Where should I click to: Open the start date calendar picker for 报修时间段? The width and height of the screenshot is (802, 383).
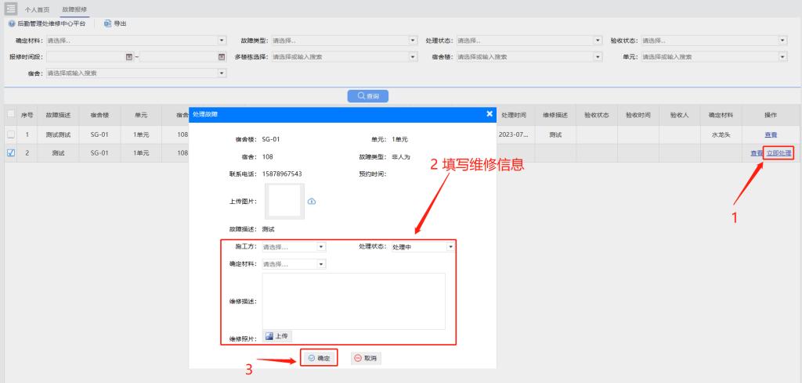(130, 56)
